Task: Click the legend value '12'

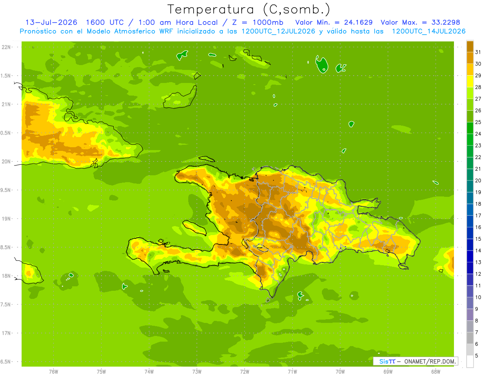Action: 478,274
